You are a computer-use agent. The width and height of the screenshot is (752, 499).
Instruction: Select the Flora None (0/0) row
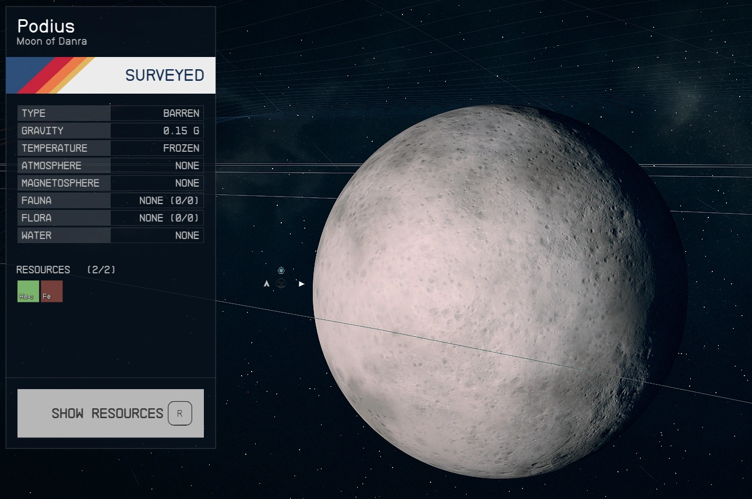point(111,218)
